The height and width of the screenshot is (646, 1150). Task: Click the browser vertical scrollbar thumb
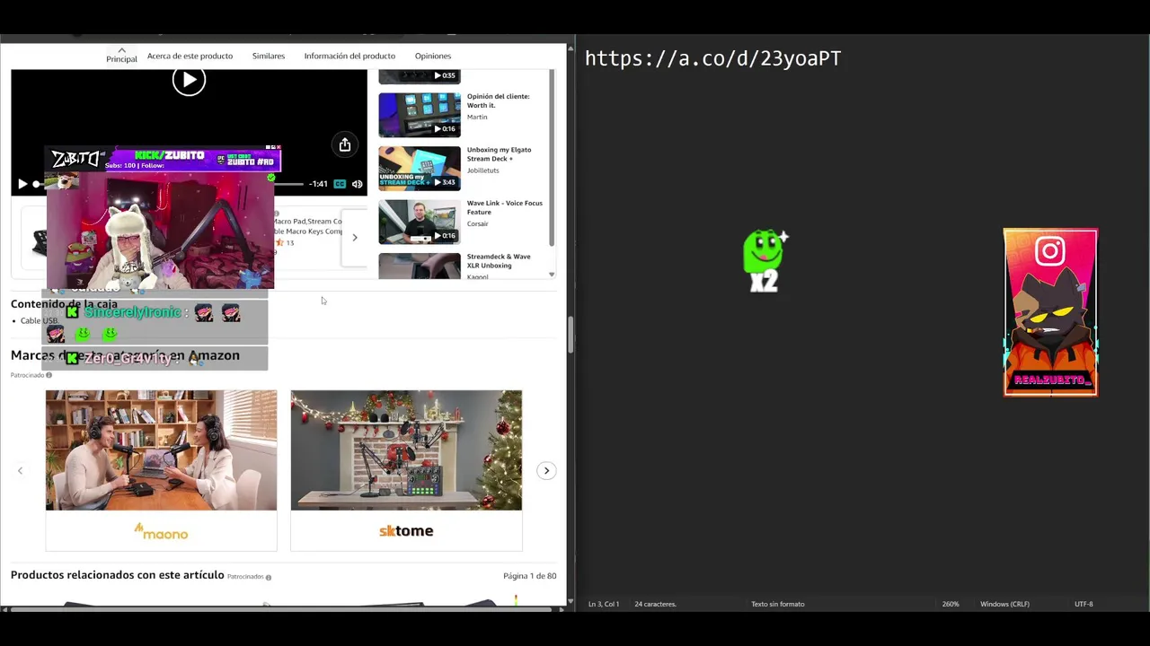tap(570, 334)
